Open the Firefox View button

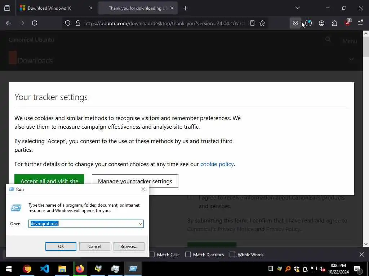pyautogui.click(x=7, y=8)
